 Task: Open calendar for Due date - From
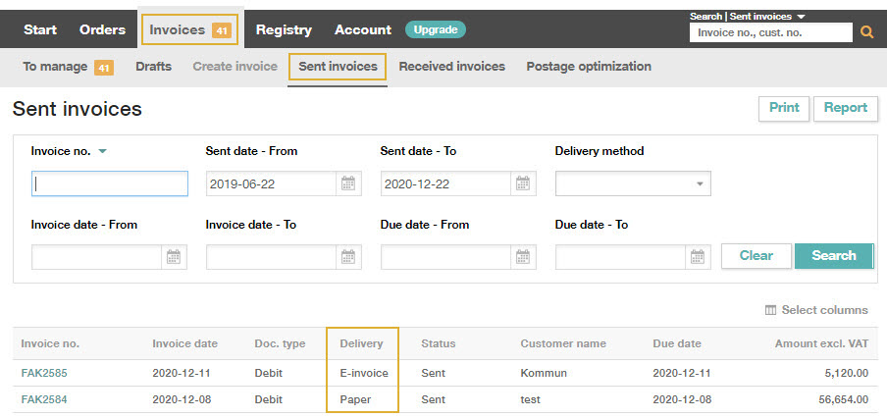click(523, 257)
